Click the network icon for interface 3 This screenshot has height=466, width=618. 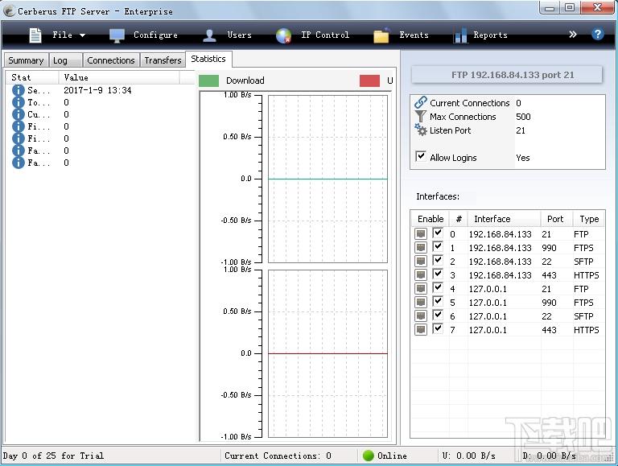(x=421, y=274)
